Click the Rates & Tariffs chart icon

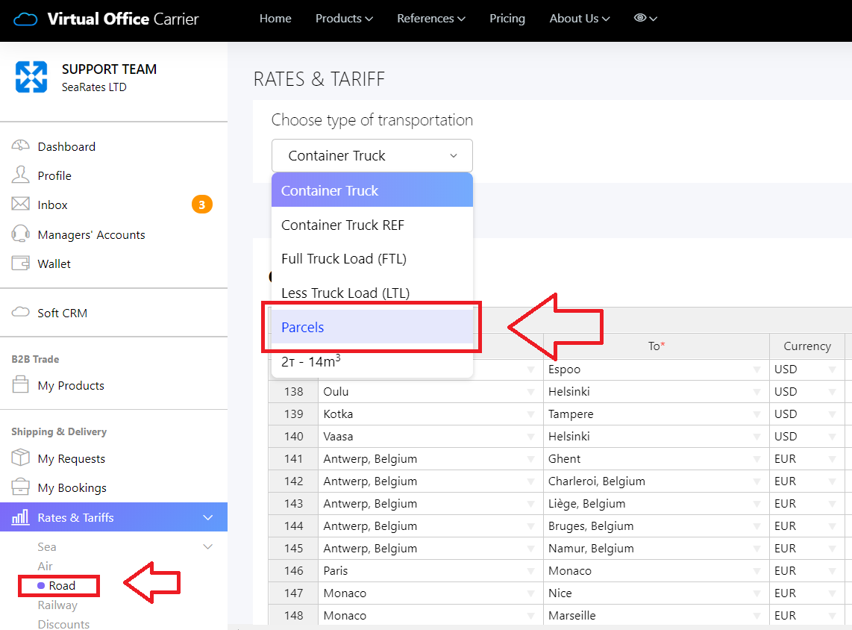click(21, 517)
